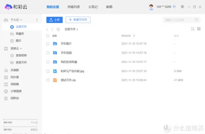205x134 pixels.
Task: Open the 手机图片 folder name
Action: pyautogui.click(x=66, y=44)
